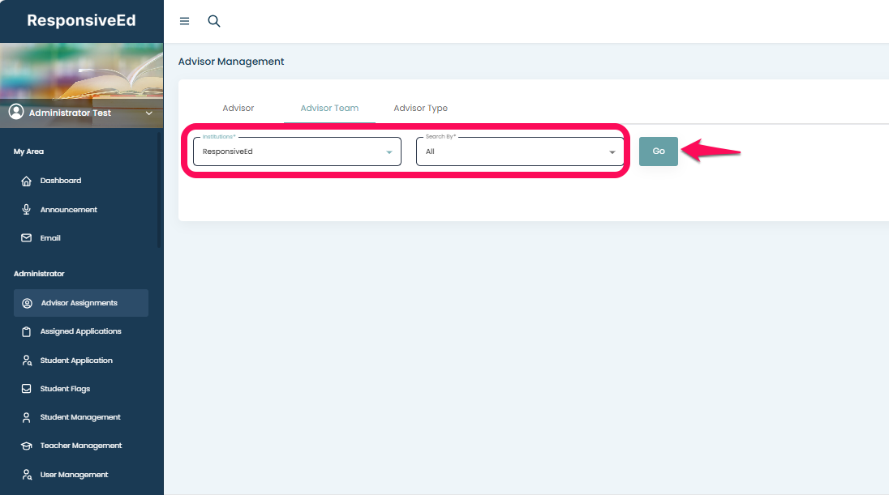The width and height of the screenshot is (889, 495).
Task: Switch to the Advisor tab
Action: (238, 108)
